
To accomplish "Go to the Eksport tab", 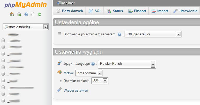I will tap(137, 11).
